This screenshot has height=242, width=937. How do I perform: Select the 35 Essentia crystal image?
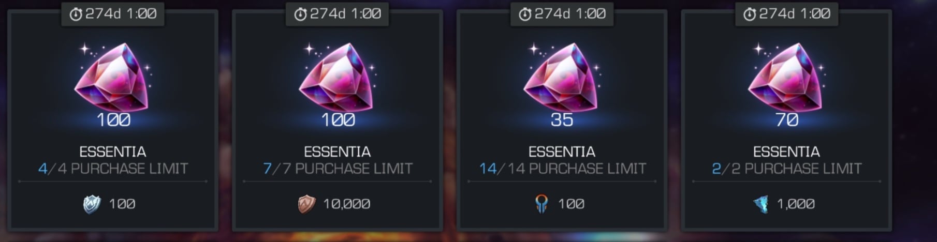click(562, 78)
